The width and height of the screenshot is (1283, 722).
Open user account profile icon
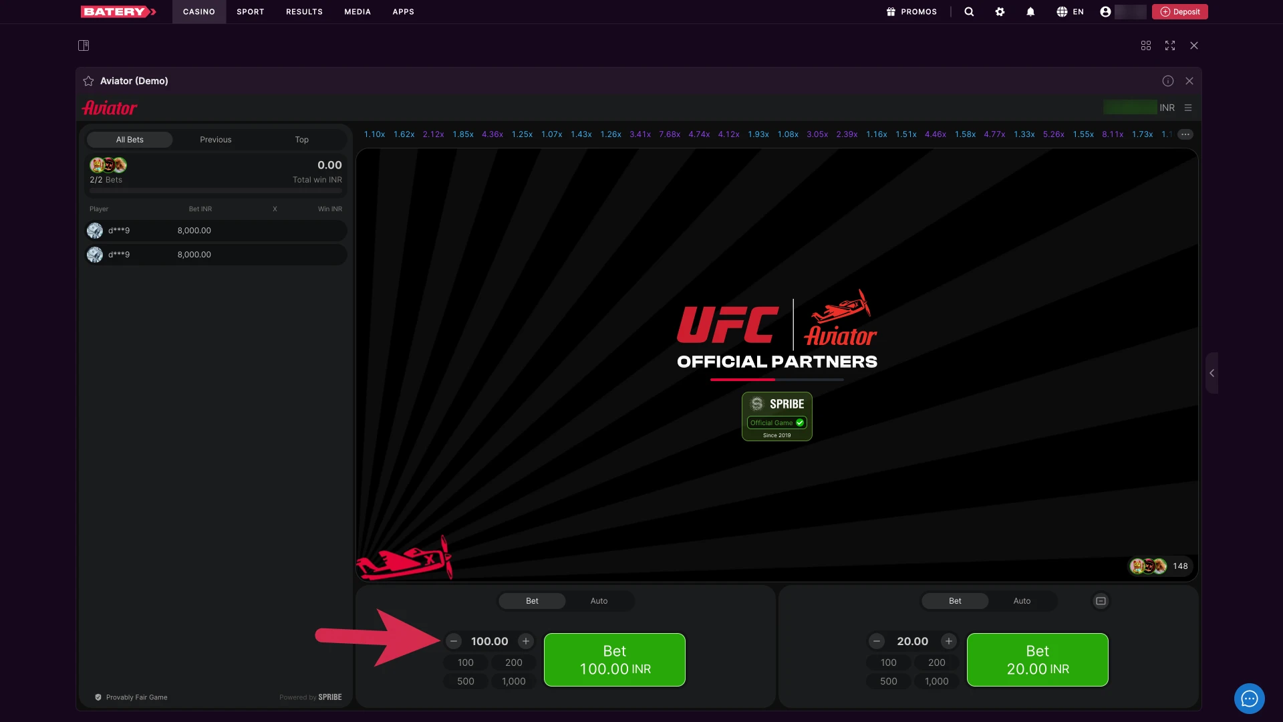tap(1105, 11)
